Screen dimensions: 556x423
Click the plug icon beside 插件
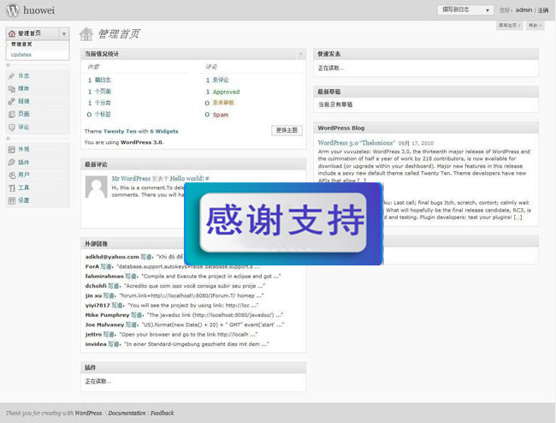[x=12, y=162]
